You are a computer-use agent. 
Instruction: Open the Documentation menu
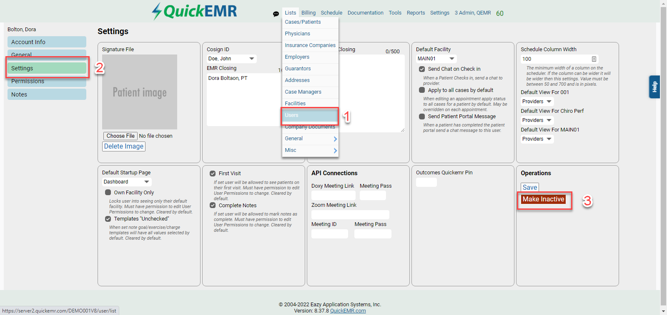366,13
